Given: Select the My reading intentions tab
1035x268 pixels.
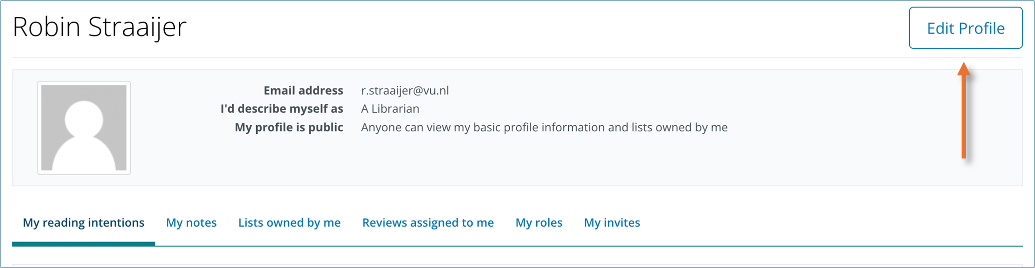Looking at the screenshot, I should pos(83,223).
